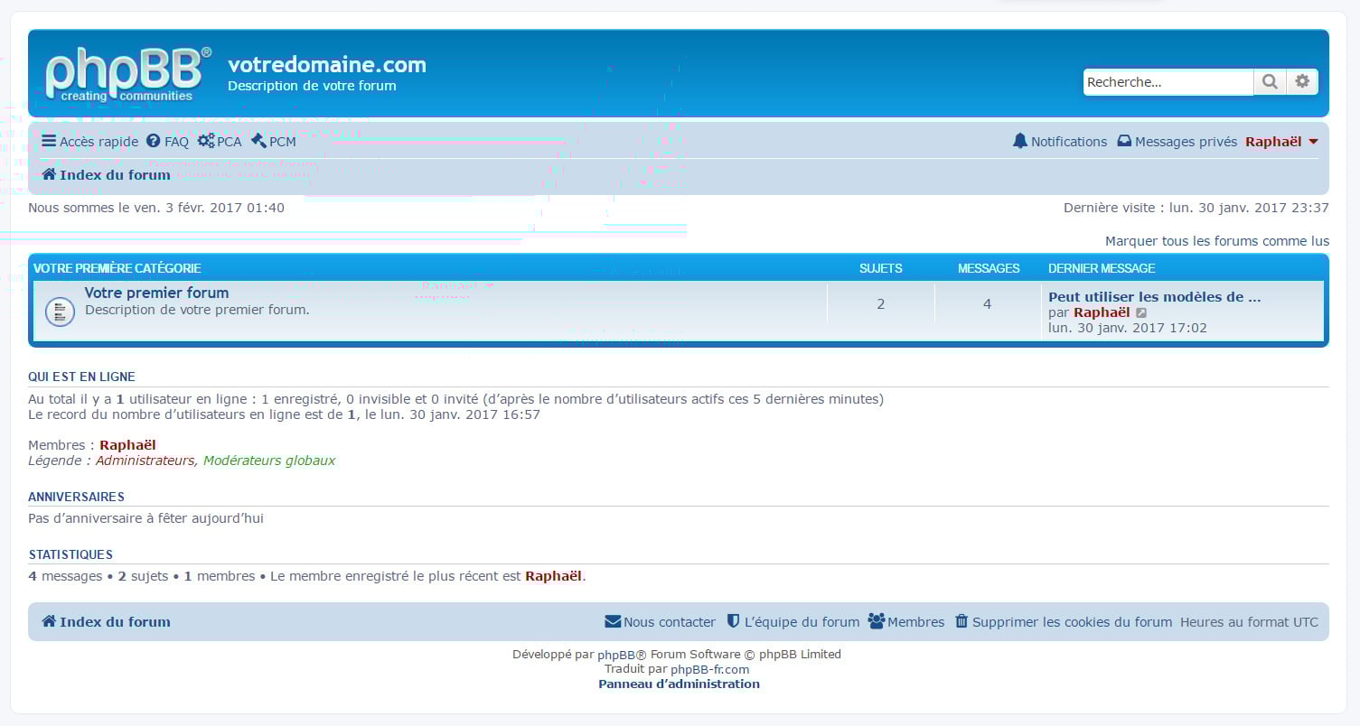Click the Notifications bell icon

coord(1020,141)
